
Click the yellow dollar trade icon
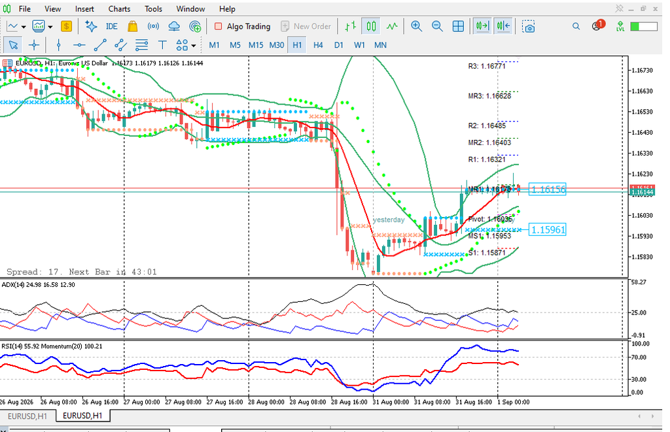(66, 26)
